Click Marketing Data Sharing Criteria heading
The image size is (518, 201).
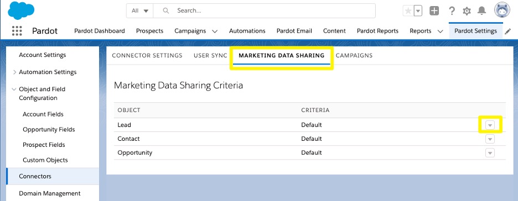pos(178,86)
